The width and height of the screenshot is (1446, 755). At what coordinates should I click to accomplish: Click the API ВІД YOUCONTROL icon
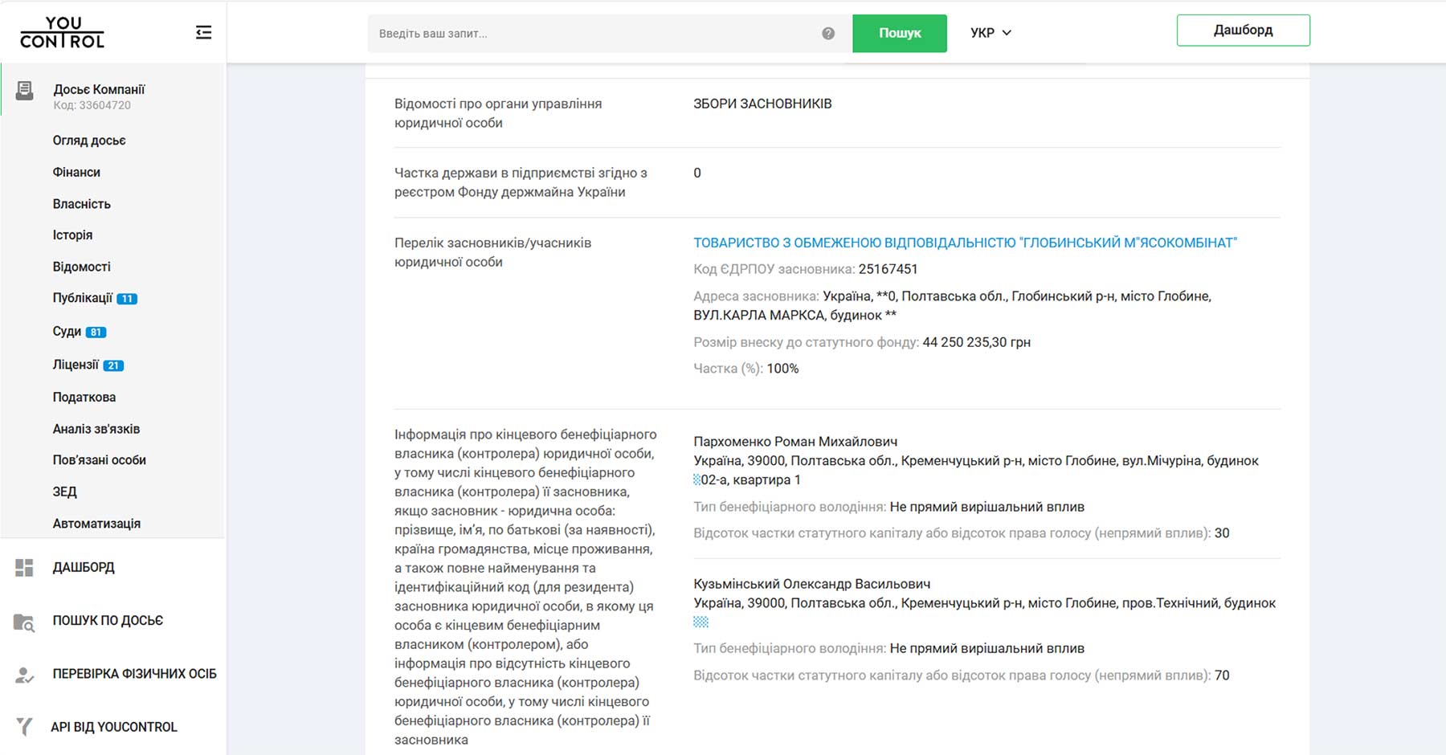tap(24, 727)
